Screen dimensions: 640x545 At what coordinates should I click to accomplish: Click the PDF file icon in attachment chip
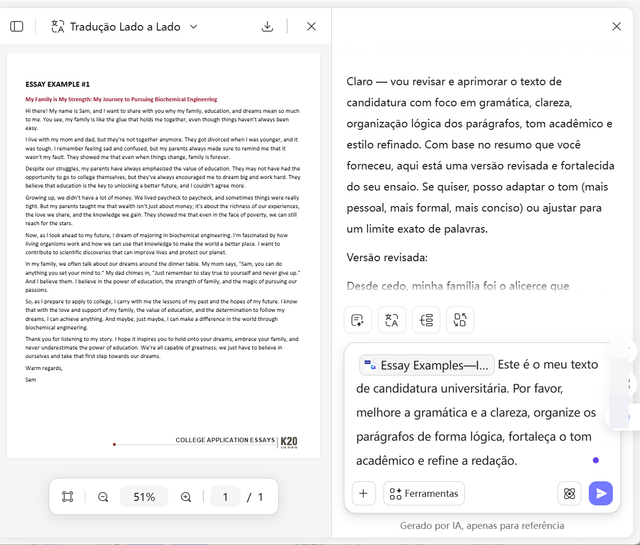[x=370, y=365]
